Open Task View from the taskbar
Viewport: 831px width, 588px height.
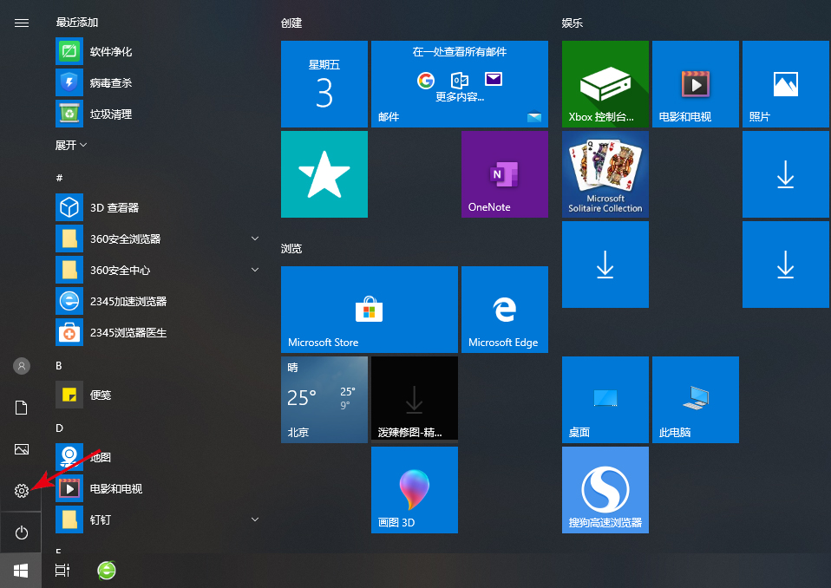pyautogui.click(x=62, y=571)
